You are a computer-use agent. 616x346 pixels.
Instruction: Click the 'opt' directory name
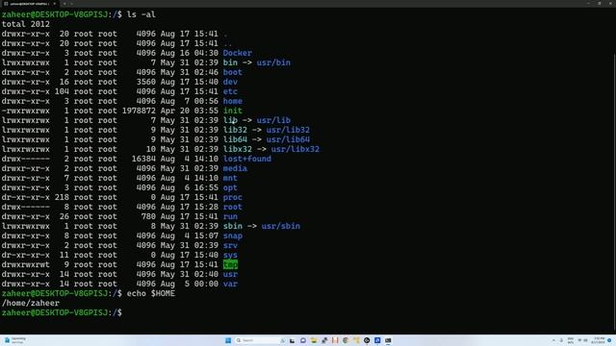click(230, 187)
